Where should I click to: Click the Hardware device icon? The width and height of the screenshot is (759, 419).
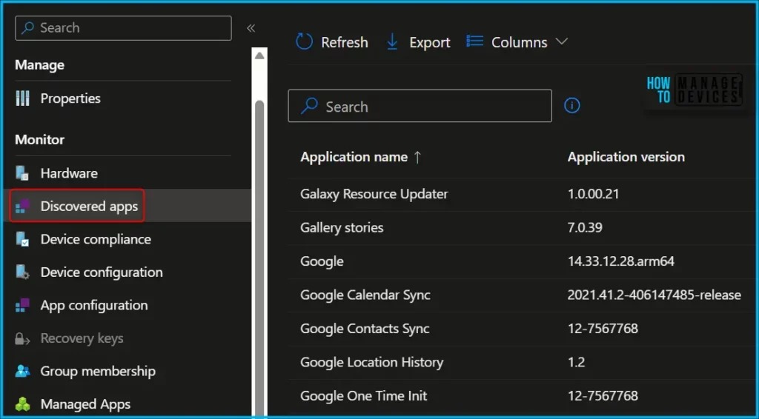22,173
